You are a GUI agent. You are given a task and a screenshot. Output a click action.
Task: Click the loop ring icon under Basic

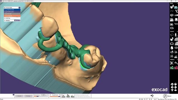click(x=172, y=28)
